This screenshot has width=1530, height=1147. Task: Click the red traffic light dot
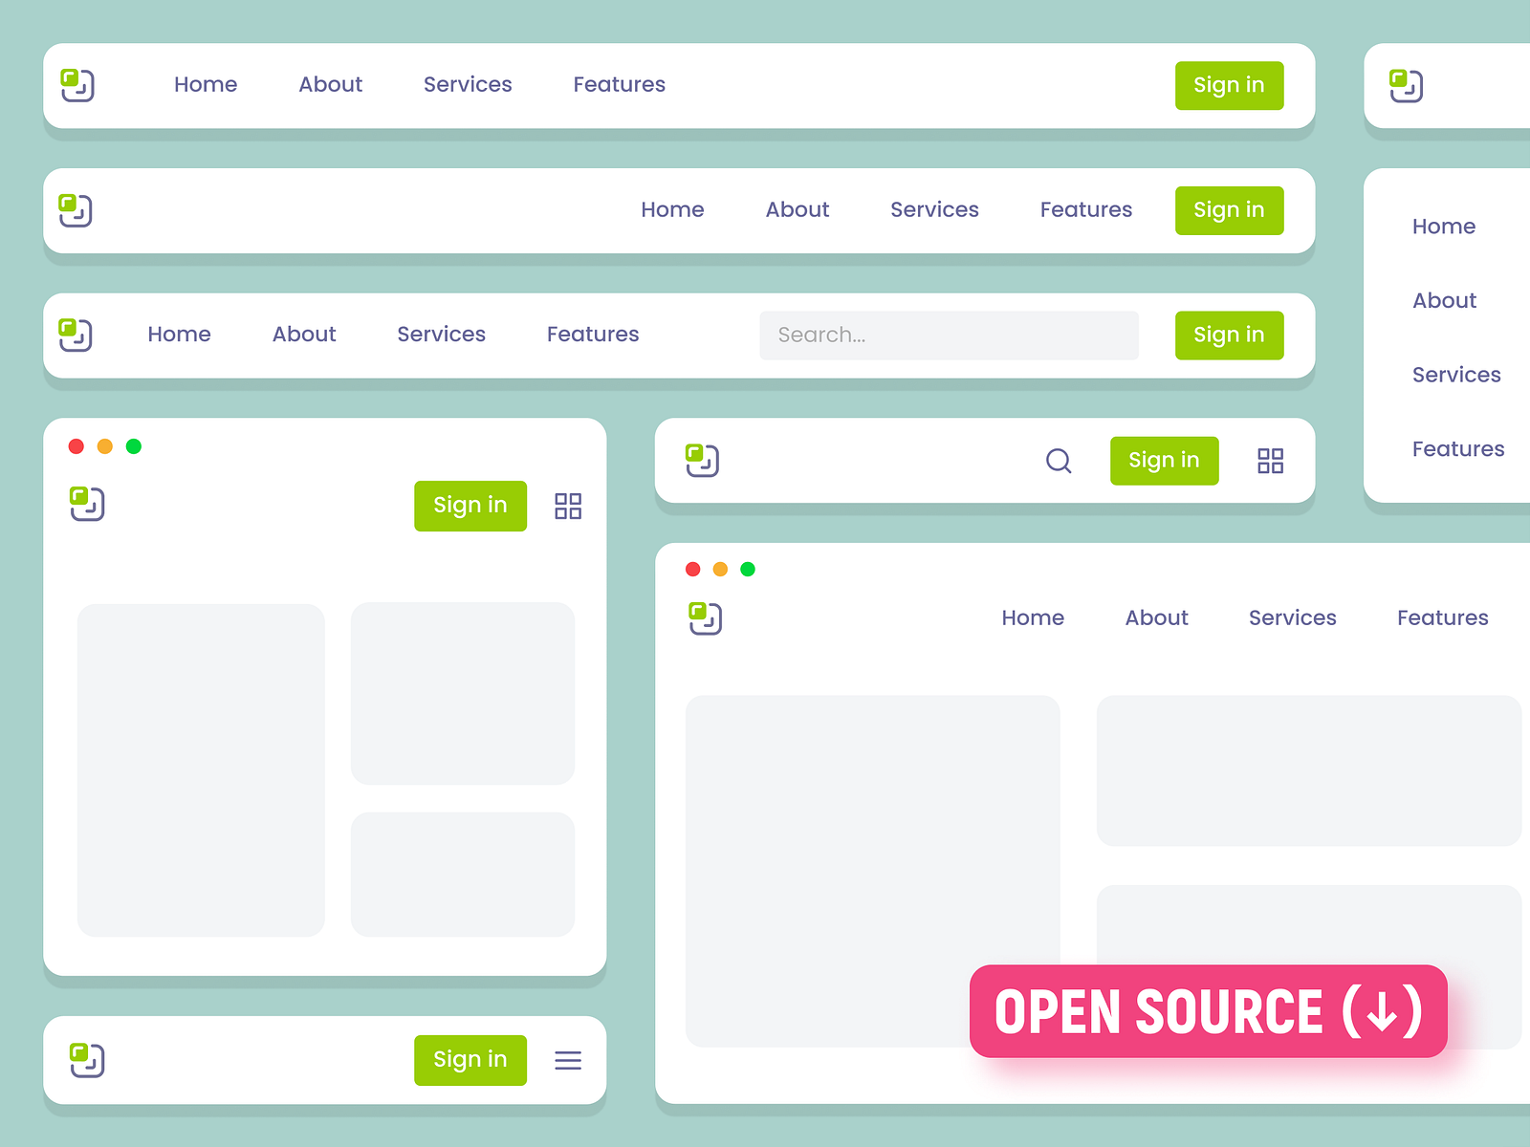(x=76, y=444)
